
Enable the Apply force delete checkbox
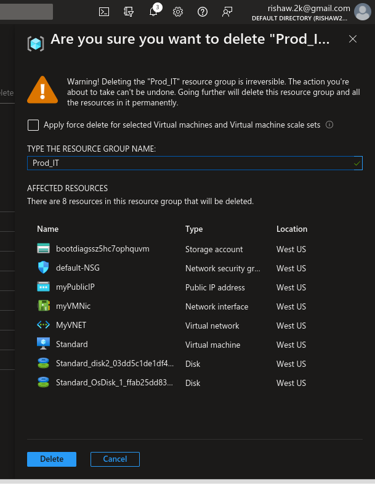pyautogui.click(x=33, y=125)
